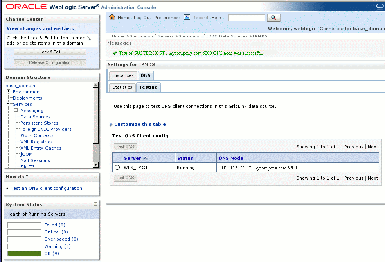Click the search input field

coord(247,18)
